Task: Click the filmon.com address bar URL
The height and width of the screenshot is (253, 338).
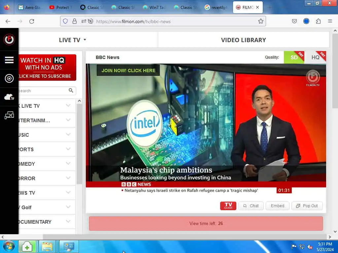Action: pyautogui.click(x=133, y=21)
